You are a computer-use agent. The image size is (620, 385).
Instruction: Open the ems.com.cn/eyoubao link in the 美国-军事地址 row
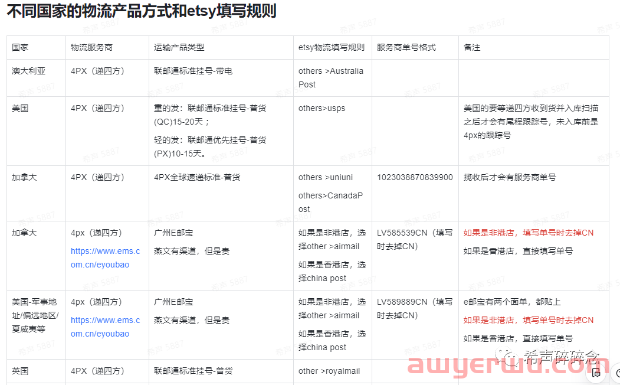105,327
